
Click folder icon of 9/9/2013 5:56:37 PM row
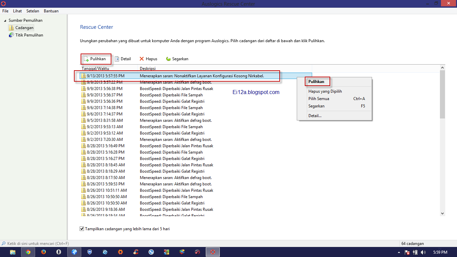(84, 95)
